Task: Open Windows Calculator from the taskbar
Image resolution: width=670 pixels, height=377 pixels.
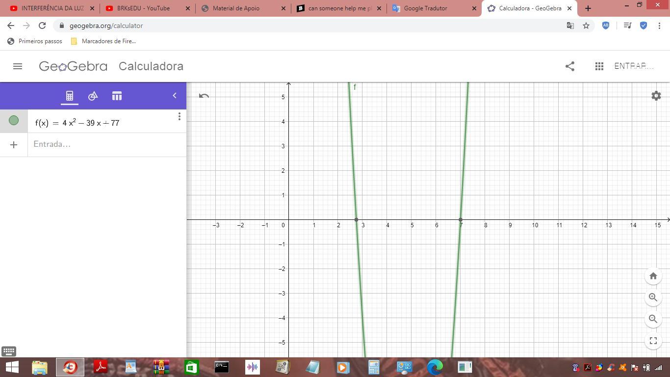Action: [x=374, y=367]
